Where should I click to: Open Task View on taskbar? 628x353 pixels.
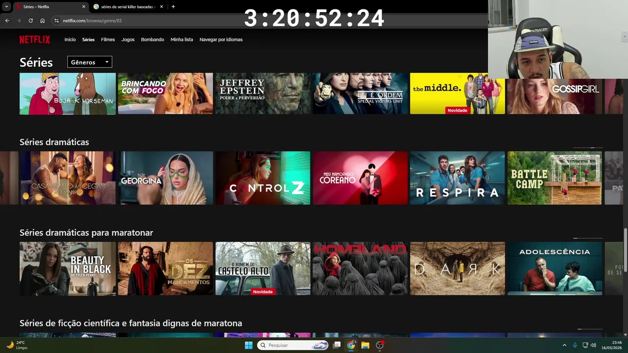pyautogui.click(x=337, y=345)
